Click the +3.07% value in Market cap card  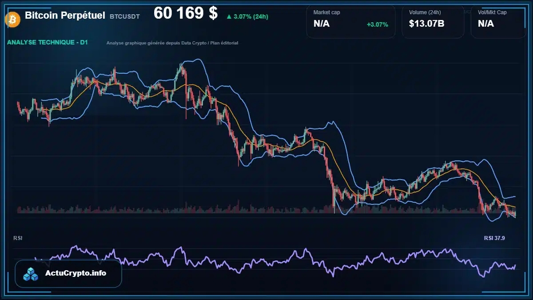tap(378, 24)
